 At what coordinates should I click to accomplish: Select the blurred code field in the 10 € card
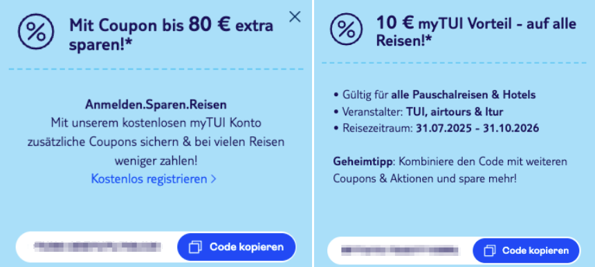click(400, 250)
